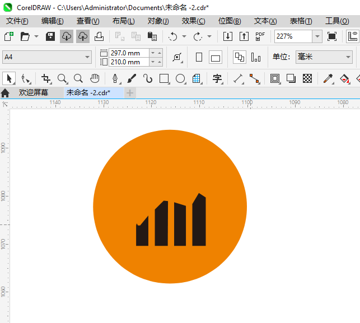The height and width of the screenshot is (323, 360).
Task: Open the 编辑(E) menu
Action: [52, 21]
